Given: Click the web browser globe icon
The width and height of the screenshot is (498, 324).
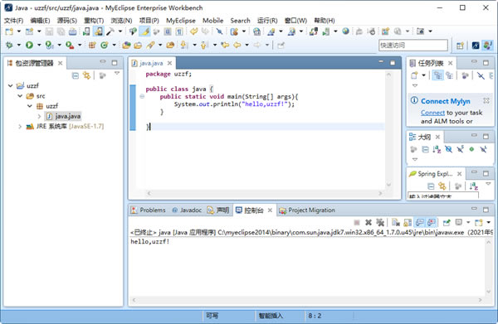Looking at the screenshot, I should (345, 31).
